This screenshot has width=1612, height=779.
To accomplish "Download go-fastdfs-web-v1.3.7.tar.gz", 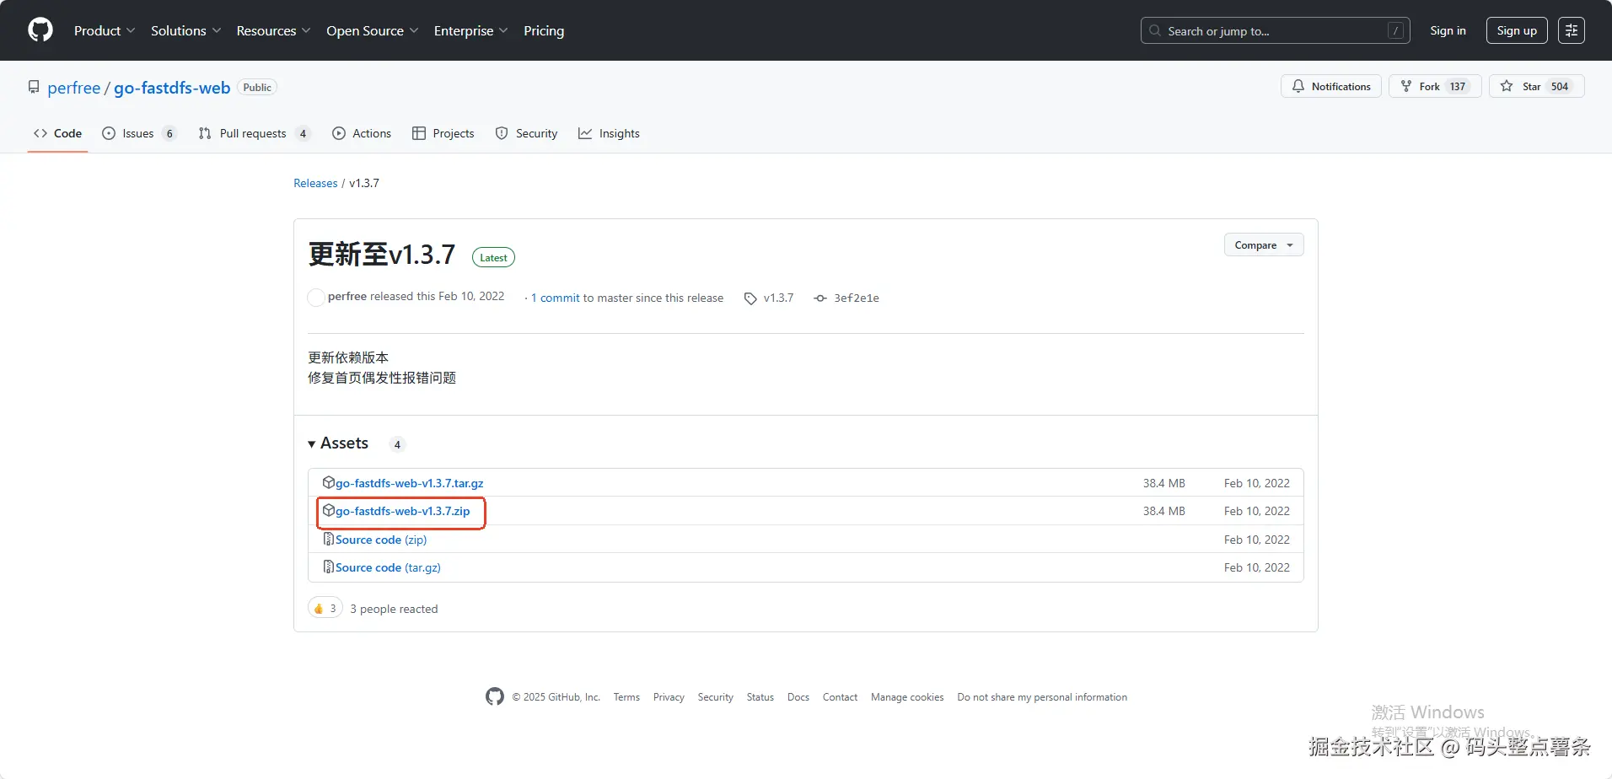I will (x=410, y=483).
